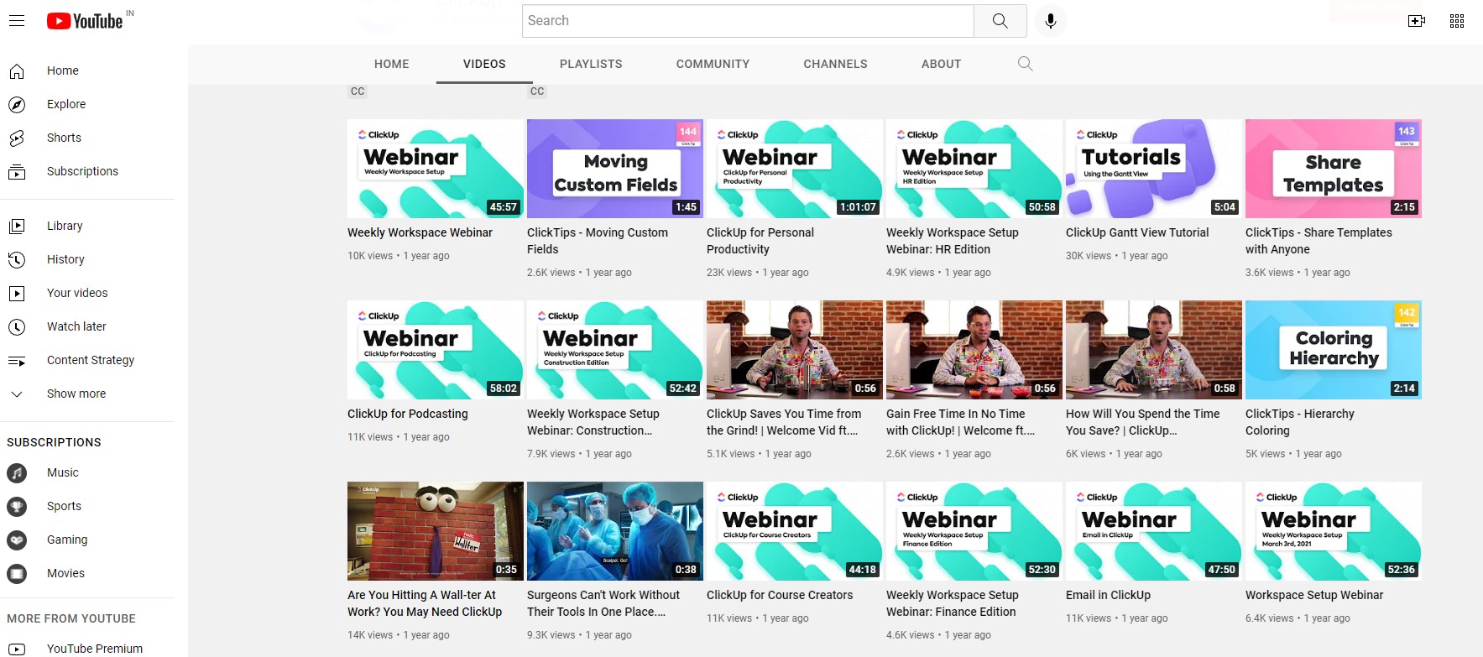Go to YouTube home via logo
Viewport: 1483px width, 657px height.
[x=85, y=21]
